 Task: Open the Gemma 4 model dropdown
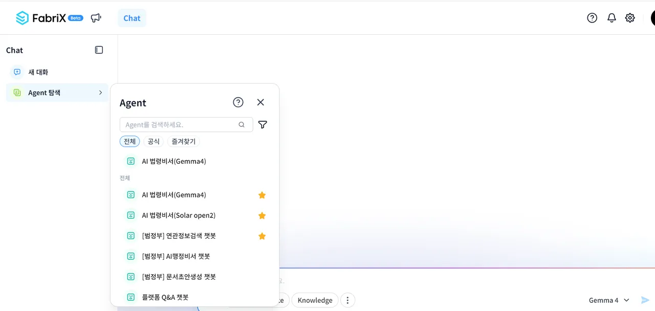609,300
